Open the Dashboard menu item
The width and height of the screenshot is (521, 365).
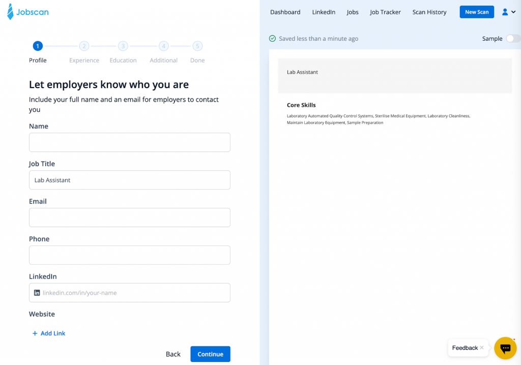pyautogui.click(x=285, y=12)
